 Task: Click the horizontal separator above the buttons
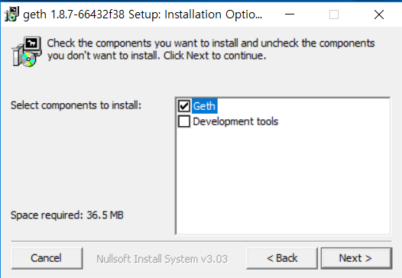tap(201, 241)
